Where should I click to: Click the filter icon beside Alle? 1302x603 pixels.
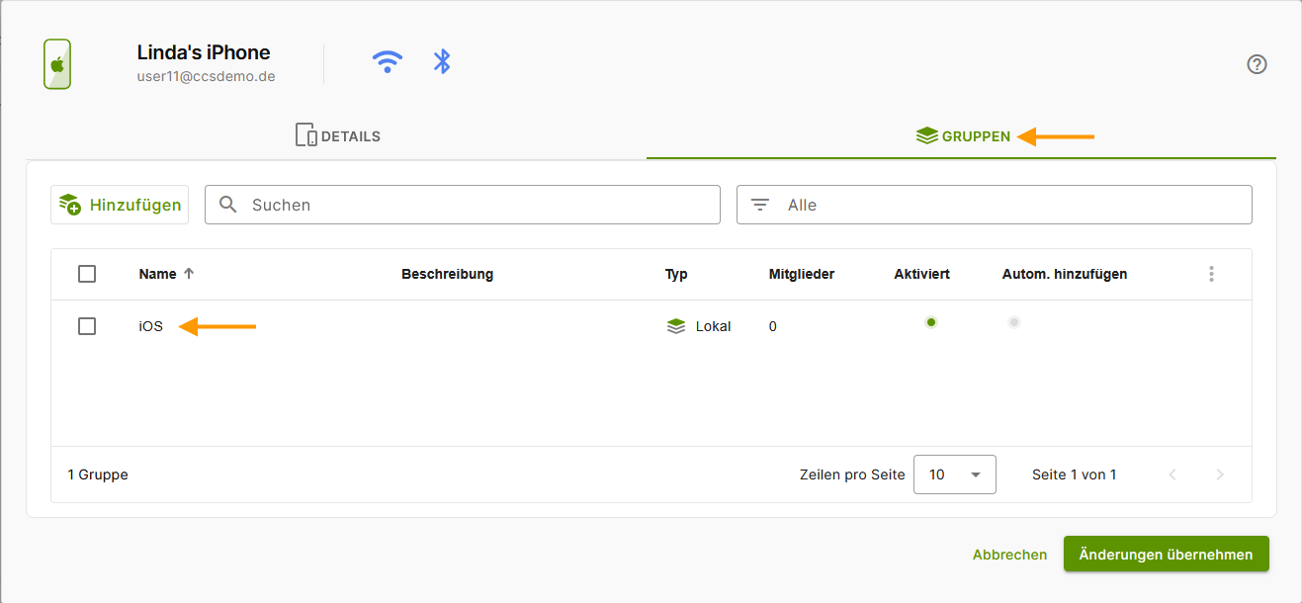[x=759, y=204]
